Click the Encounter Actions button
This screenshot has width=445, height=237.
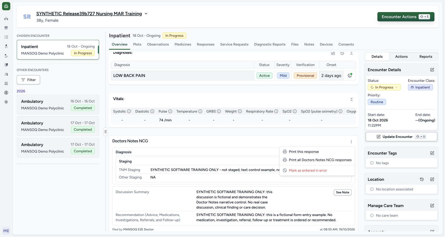pyautogui.click(x=406, y=17)
